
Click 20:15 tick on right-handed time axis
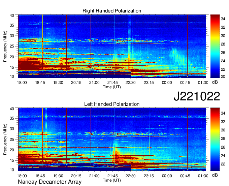(76, 83)
